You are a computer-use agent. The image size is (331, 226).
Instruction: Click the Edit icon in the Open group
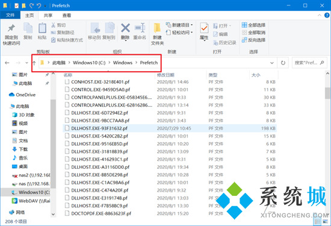click(215, 34)
